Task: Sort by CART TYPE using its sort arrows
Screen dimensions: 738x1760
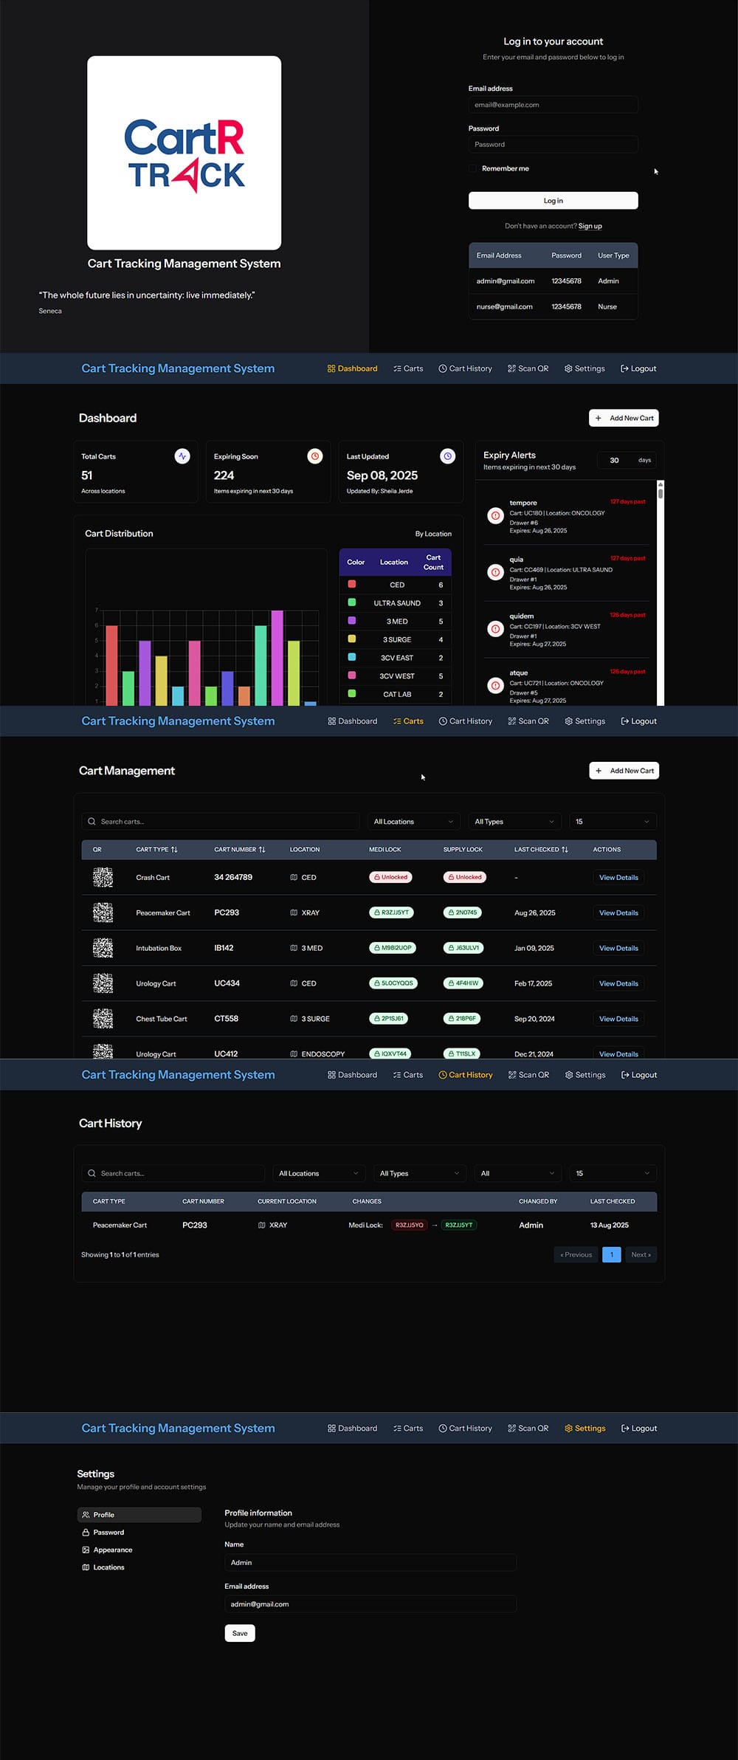Action: (x=174, y=850)
